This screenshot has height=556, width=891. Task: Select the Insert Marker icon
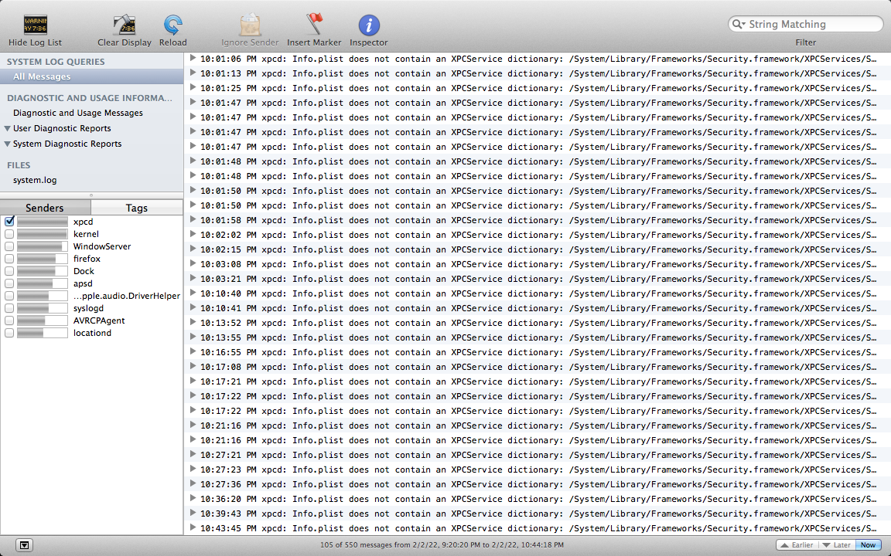(313, 23)
